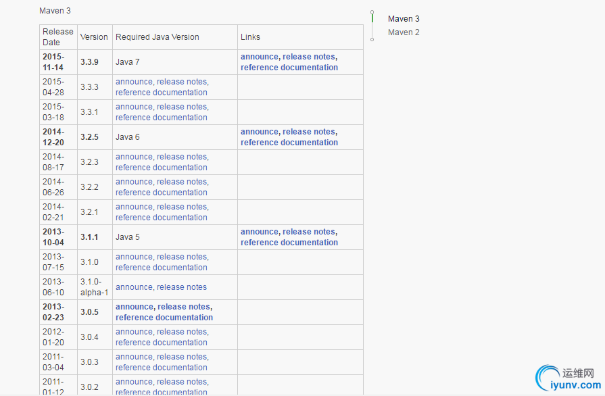Screen dimensions: 605x396
Task: View release notes for version 3.0.2
Action: coord(182,382)
